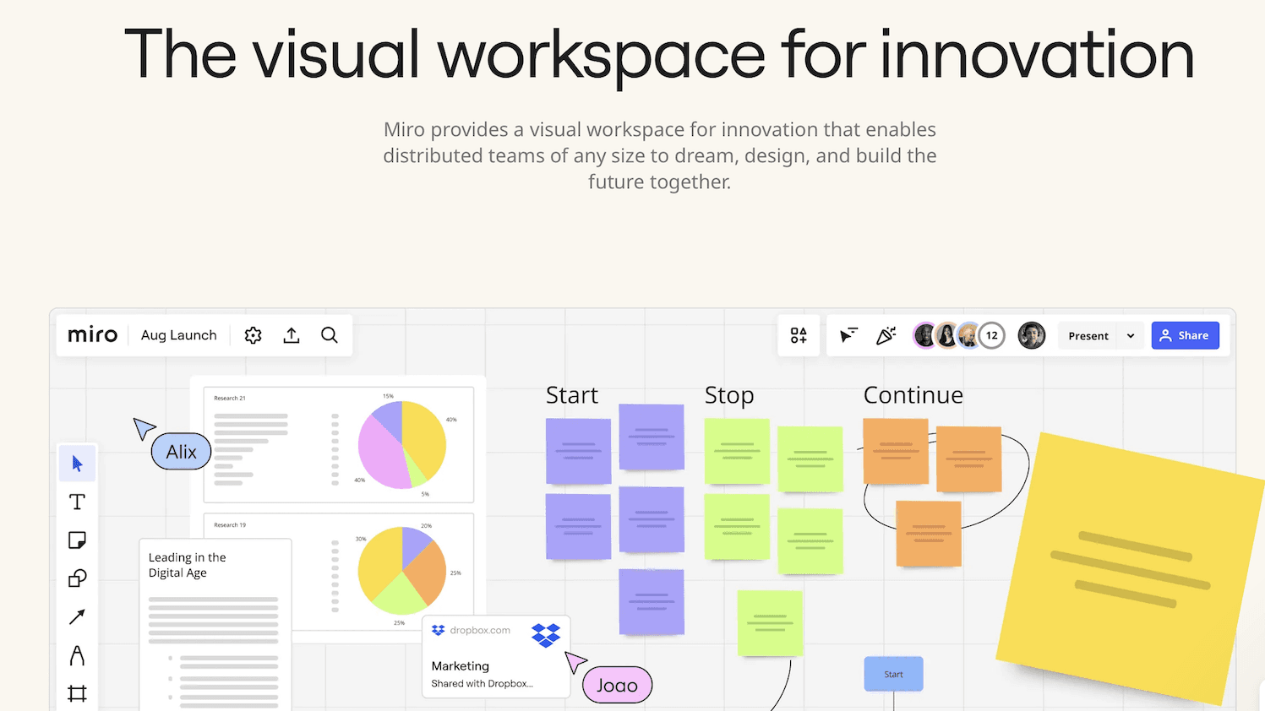Image resolution: width=1265 pixels, height=711 pixels.
Task: Select the connection line arrow tool
Action: point(77,617)
